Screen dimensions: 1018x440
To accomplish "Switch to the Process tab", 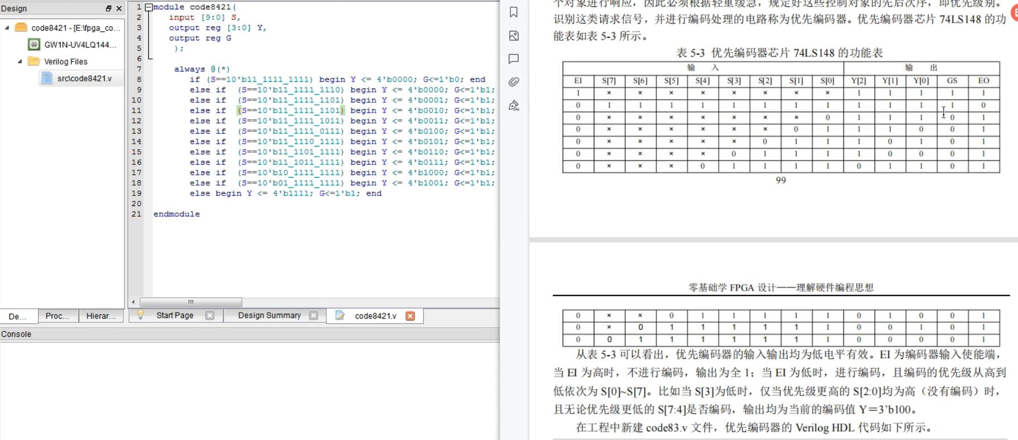I will [x=58, y=316].
